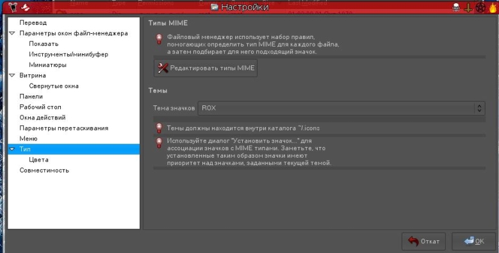Screen dimensions: 499x253
Task: Click the goat head window menu icon
Action: (12, 7)
